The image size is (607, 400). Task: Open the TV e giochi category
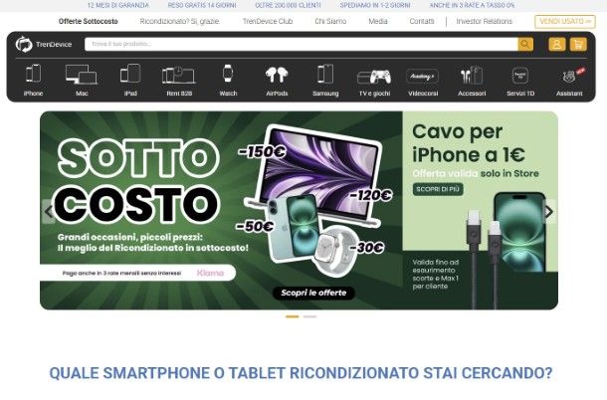pos(374,81)
